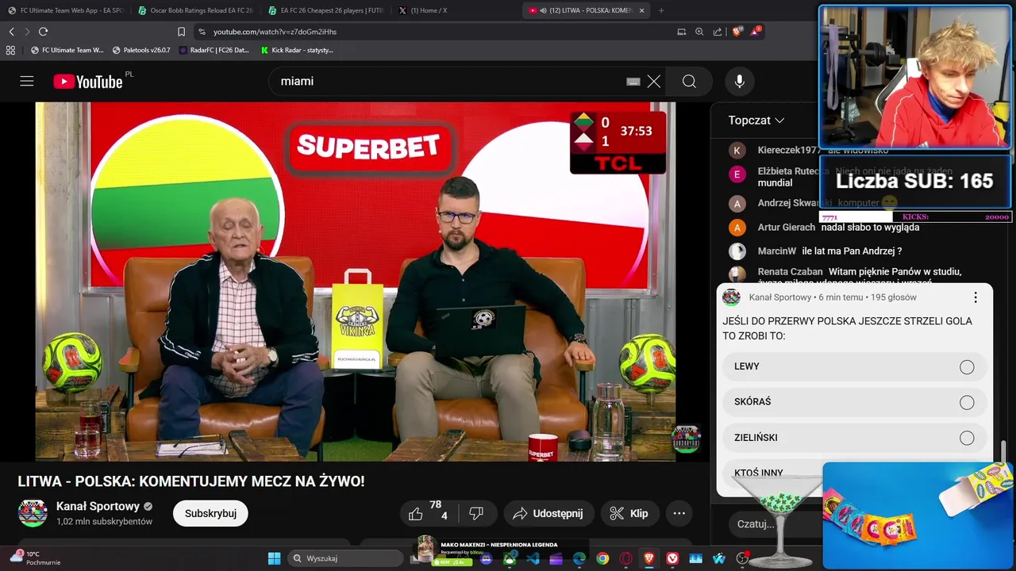Open more actions ellipsis below the video
The width and height of the screenshot is (1016, 571).
679,513
